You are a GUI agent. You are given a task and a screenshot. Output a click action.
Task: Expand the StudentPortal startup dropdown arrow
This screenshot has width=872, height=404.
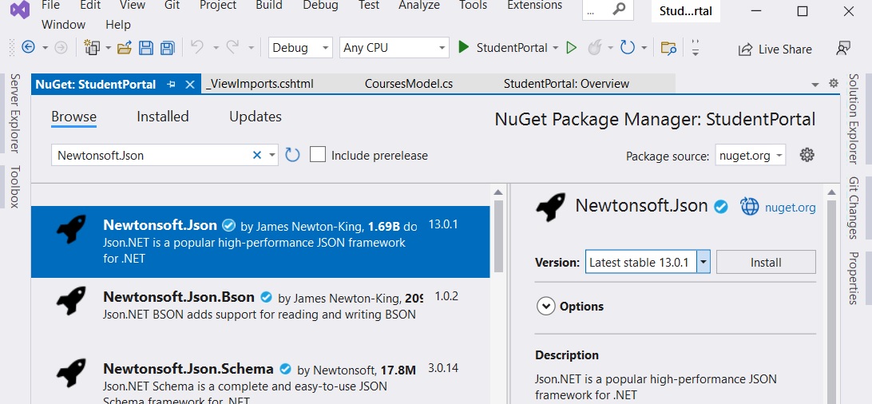(555, 49)
